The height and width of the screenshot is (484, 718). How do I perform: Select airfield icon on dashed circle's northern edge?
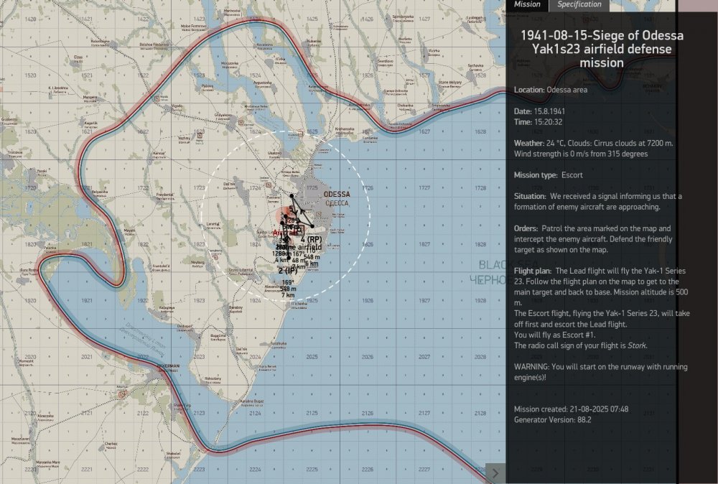coord(300,134)
